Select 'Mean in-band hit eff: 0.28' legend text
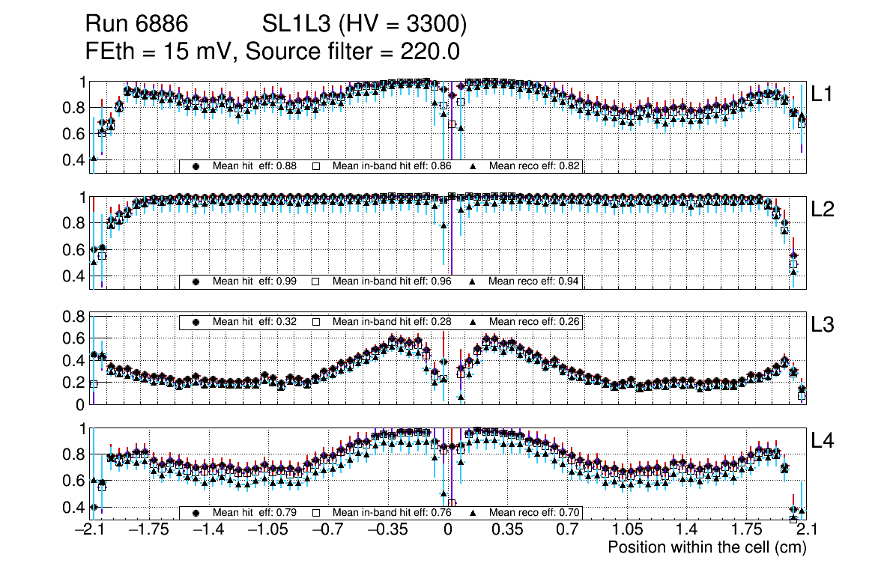This screenshot has height=578, width=896. (x=392, y=322)
